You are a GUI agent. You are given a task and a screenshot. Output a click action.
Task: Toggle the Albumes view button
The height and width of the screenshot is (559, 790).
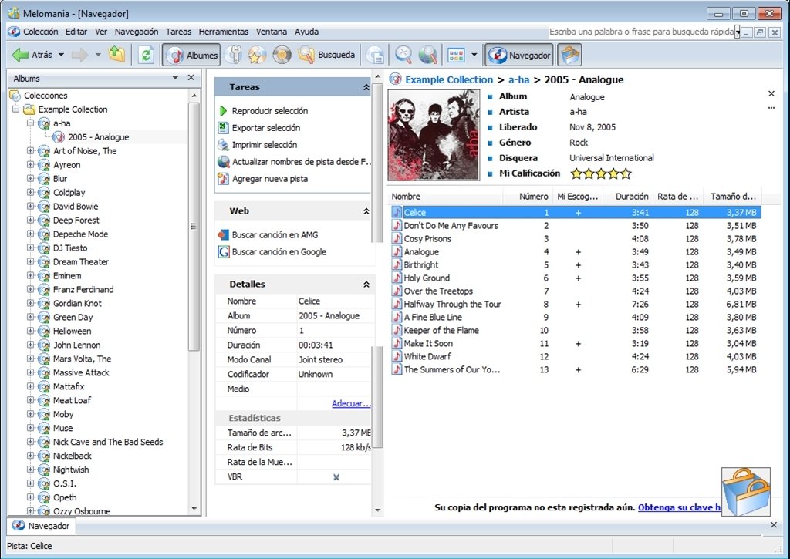[191, 55]
